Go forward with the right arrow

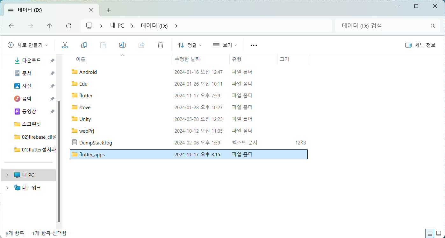pyautogui.click(x=31, y=26)
